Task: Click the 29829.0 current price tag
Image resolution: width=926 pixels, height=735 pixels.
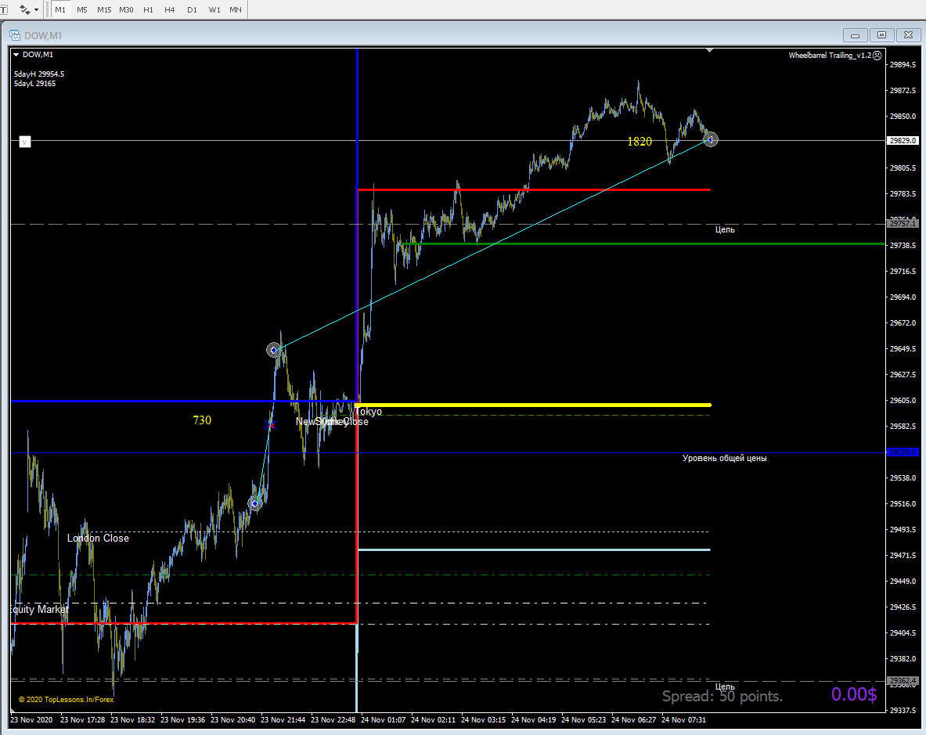Action: coord(903,141)
